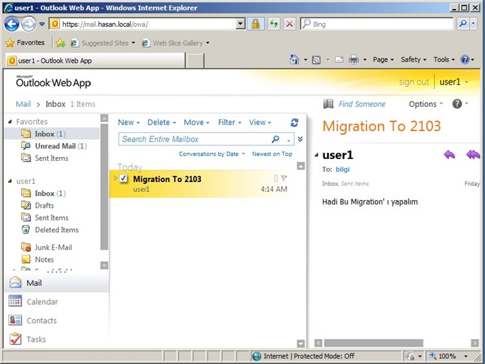Viewport: 485px width, 364px height.
Task: Open the Notes folder
Action: point(37,259)
